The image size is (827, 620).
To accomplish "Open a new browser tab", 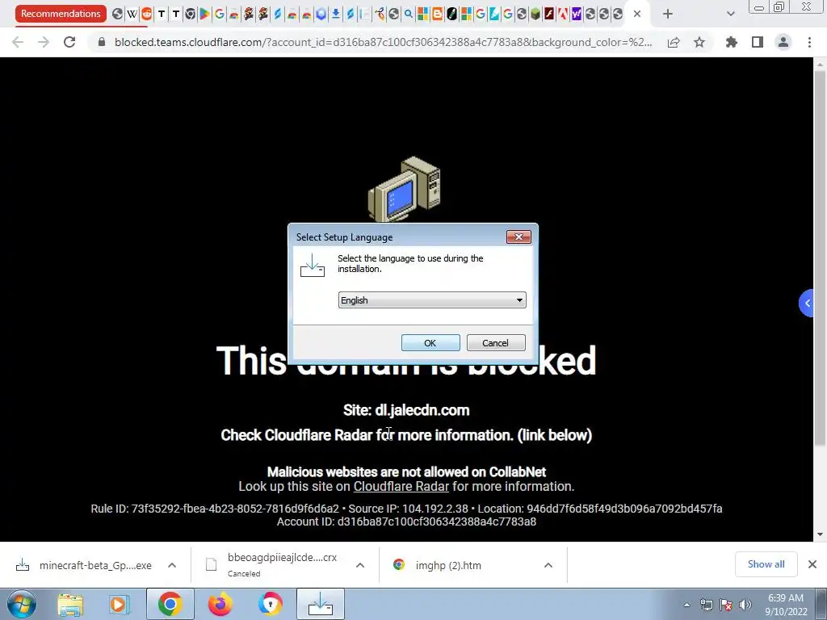I will (x=668, y=14).
